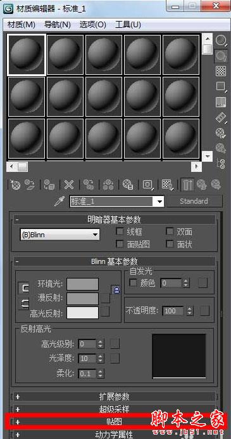Enable Video Color Check

221,102
